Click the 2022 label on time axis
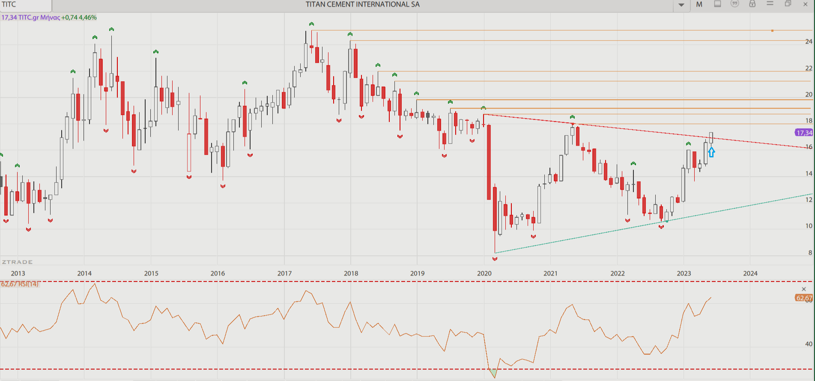 pos(617,273)
